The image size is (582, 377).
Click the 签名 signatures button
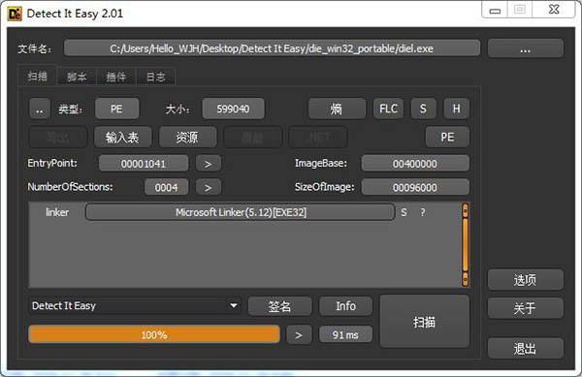click(x=280, y=306)
